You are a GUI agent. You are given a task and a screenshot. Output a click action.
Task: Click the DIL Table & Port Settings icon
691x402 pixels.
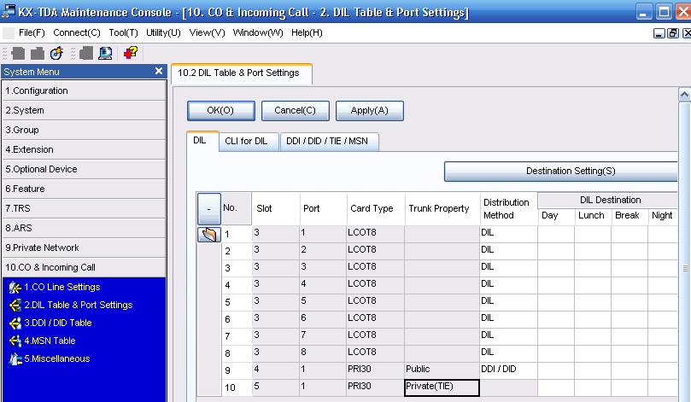pyautogui.click(x=15, y=306)
